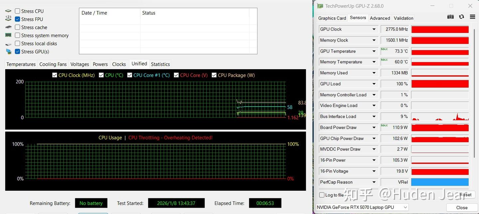Image resolution: width=479 pixels, height=214 pixels.
Task: Click GPU Load red graph bar
Action: (x=440, y=84)
